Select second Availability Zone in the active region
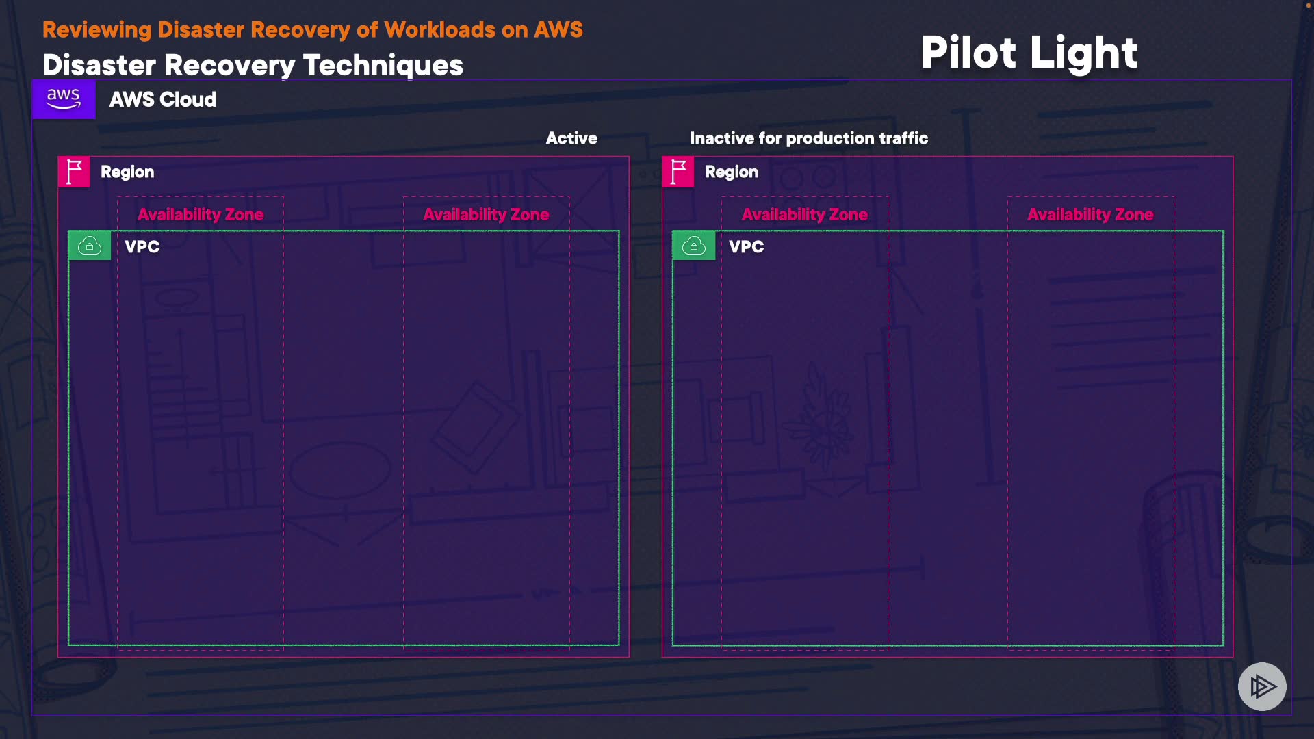 (x=486, y=215)
